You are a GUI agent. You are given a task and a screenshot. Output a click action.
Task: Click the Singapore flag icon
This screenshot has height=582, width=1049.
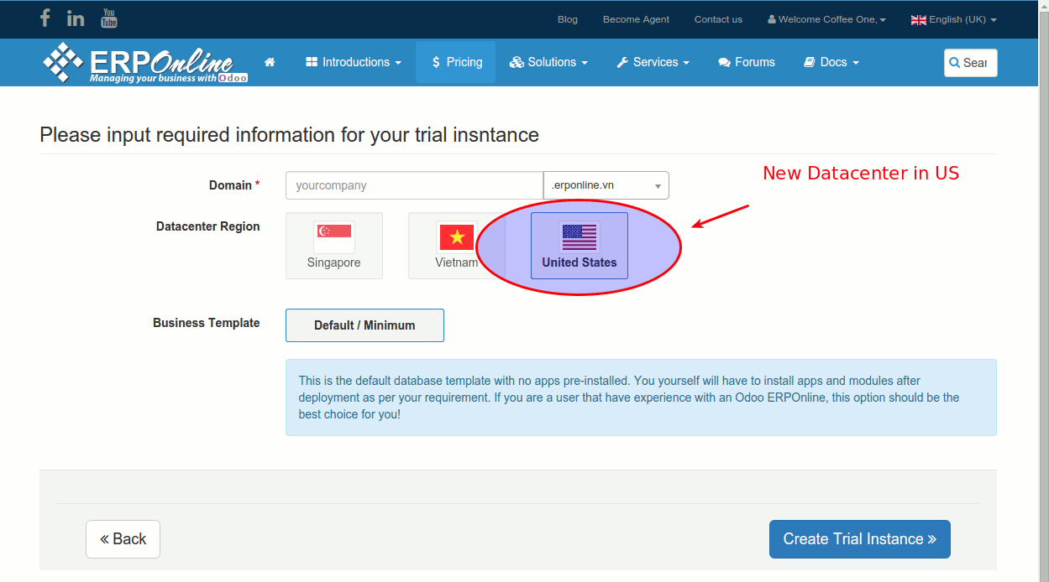pyautogui.click(x=334, y=237)
